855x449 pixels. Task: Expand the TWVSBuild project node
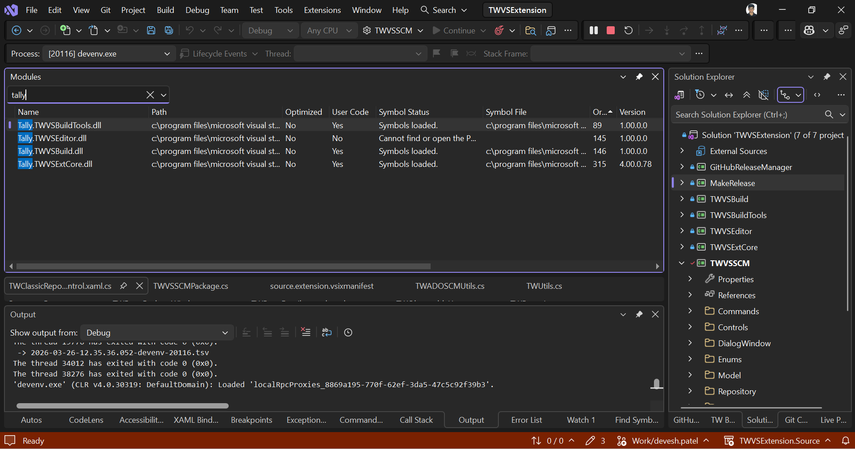pos(682,199)
